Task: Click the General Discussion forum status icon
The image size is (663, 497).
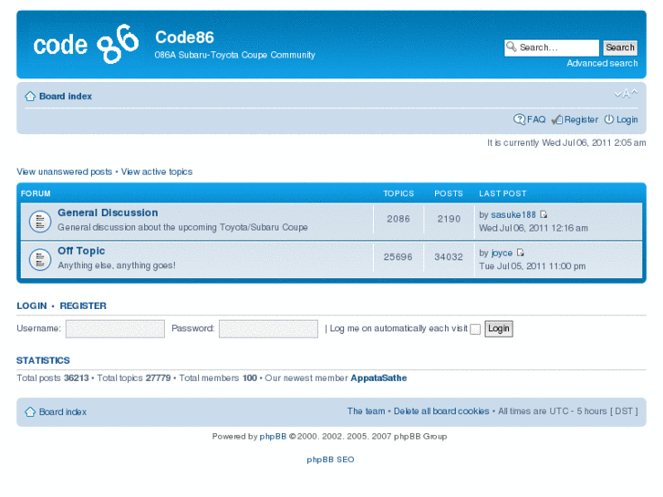Action: [40, 222]
